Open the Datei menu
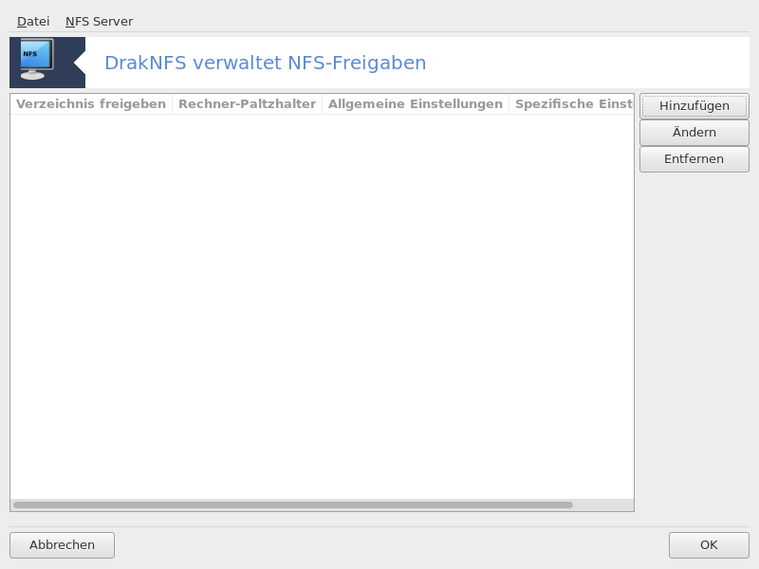759x569 pixels. point(33,21)
